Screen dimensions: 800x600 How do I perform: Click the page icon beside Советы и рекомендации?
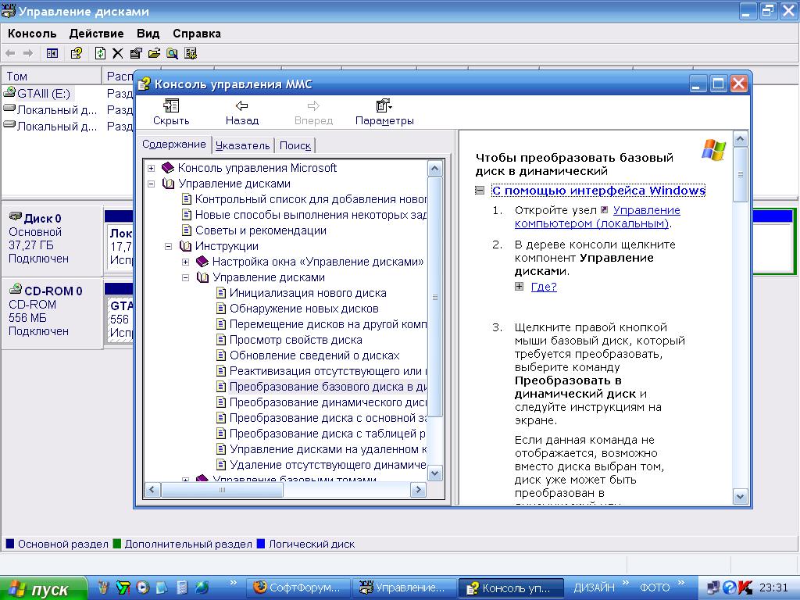[187, 230]
